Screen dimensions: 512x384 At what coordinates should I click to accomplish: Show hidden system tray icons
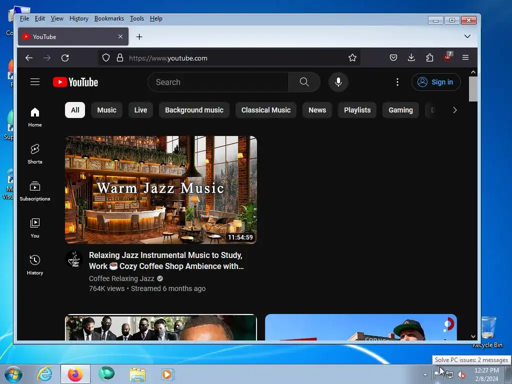(425, 374)
